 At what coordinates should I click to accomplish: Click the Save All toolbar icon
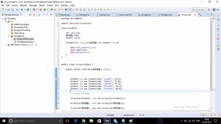point(12,10)
